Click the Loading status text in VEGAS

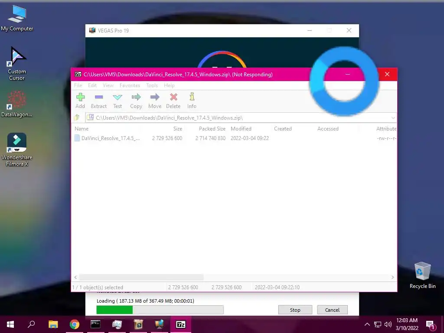pos(145,301)
